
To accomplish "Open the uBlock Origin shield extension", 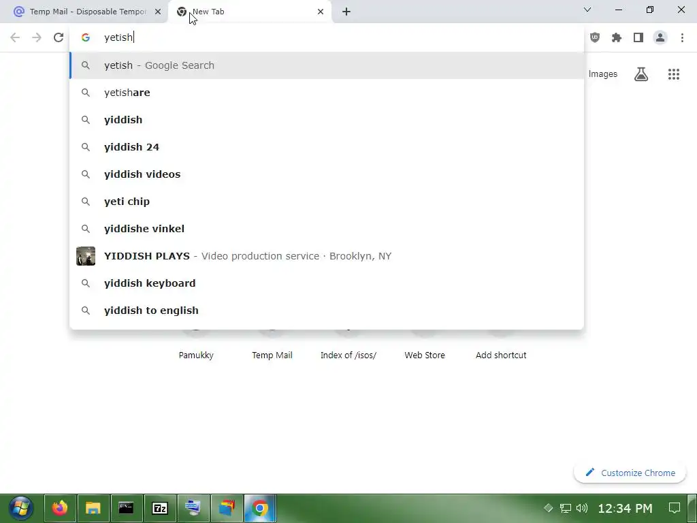I will pos(595,37).
